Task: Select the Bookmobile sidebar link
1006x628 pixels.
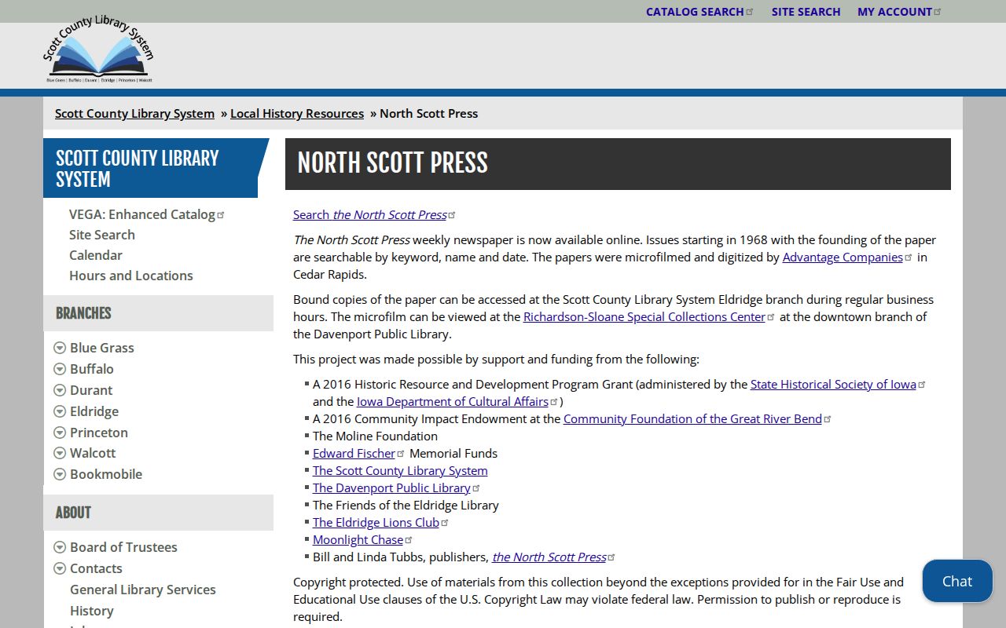Action: click(106, 474)
